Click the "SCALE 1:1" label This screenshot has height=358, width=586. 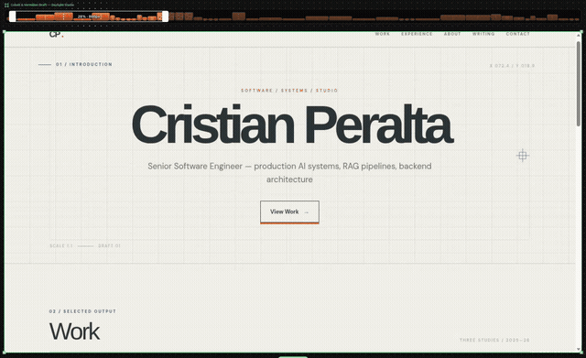click(61, 246)
